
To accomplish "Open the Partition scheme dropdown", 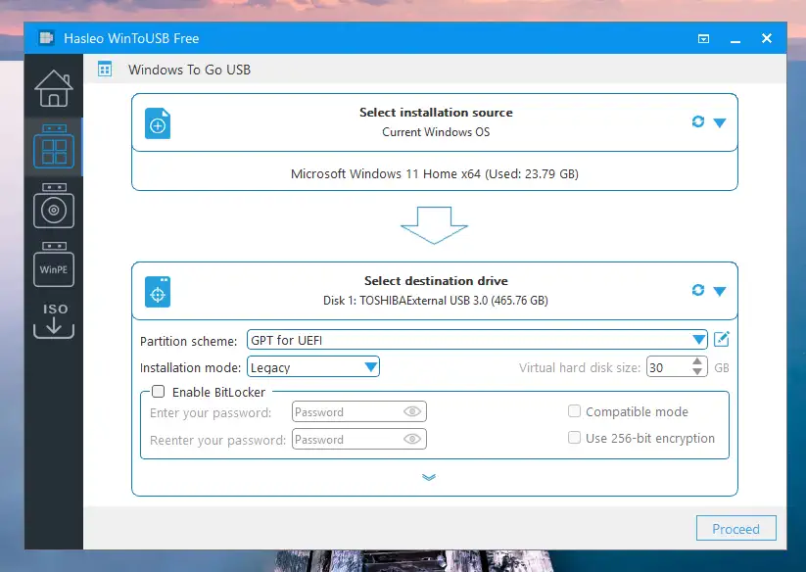I will pos(477,340).
